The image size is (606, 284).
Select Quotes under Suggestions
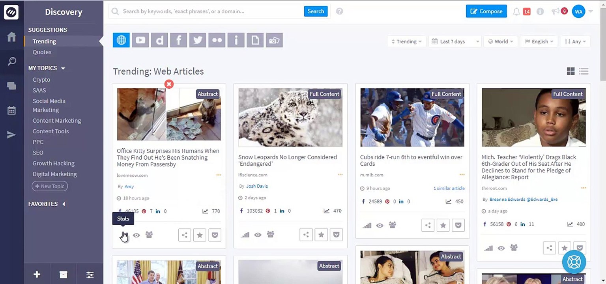click(x=42, y=52)
